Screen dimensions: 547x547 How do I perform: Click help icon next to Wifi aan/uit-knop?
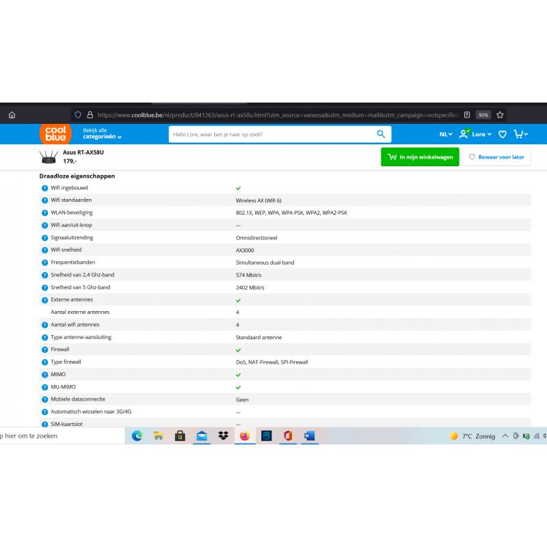[x=44, y=226]
